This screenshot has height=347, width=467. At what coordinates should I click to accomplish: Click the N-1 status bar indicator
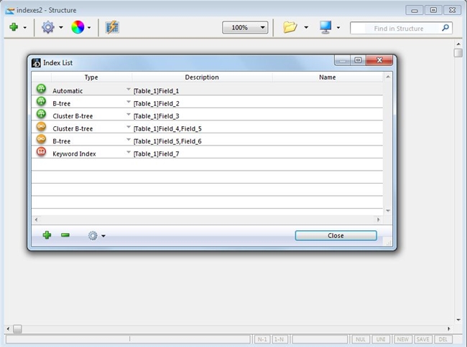tap(262, 339)
